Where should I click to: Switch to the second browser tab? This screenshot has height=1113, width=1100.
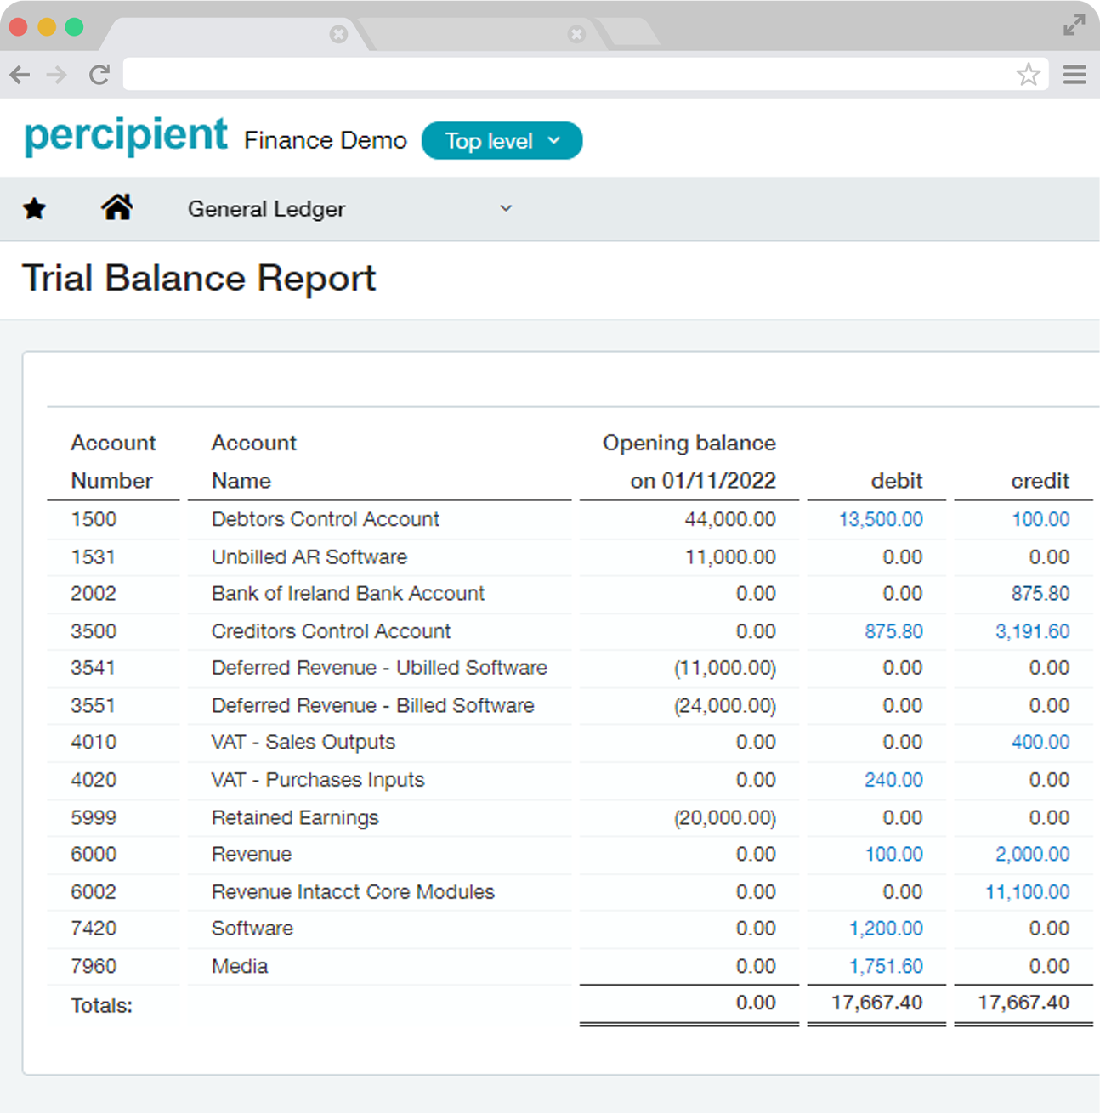476,34
